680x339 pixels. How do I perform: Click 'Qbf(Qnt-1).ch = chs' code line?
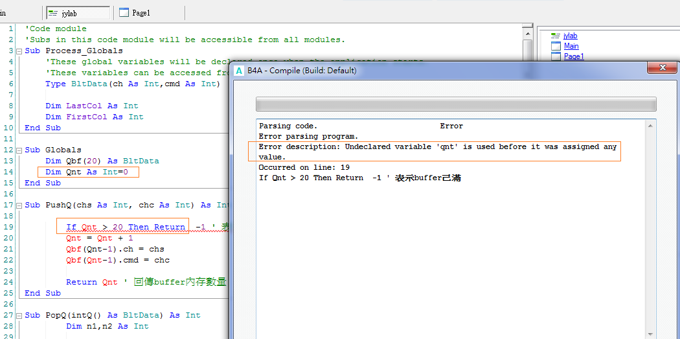click(115, 249)
